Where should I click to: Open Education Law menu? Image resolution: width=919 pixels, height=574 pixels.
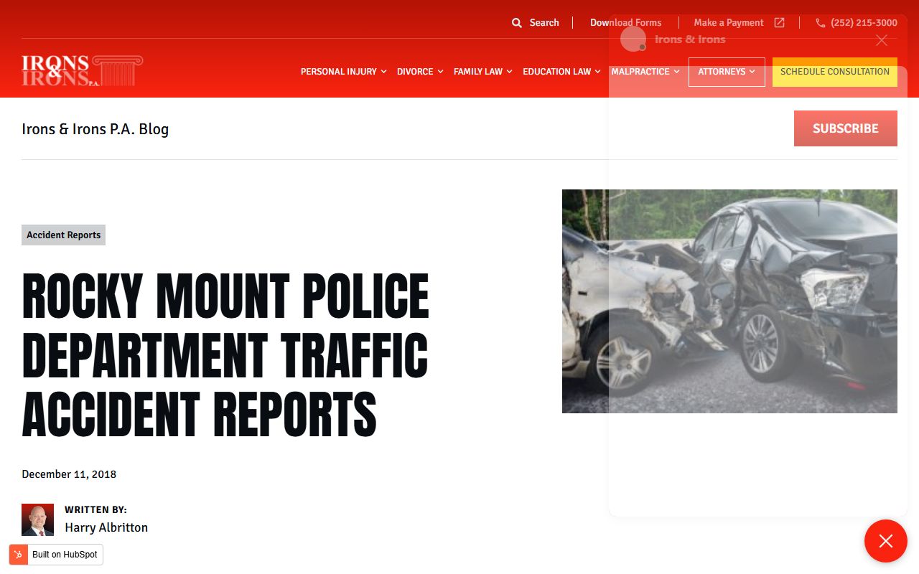coord(557,72)
